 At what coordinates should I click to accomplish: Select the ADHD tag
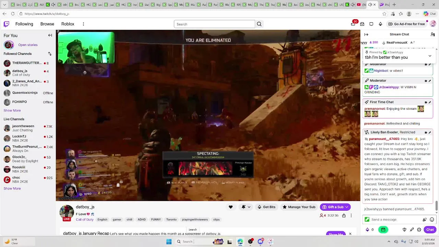(x=142, y=220)
